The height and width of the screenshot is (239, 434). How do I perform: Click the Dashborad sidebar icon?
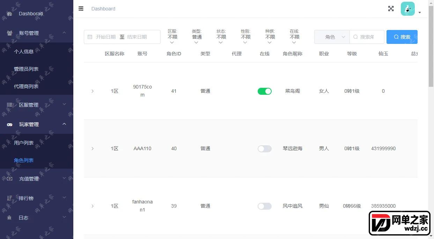[x=9, y=14]
